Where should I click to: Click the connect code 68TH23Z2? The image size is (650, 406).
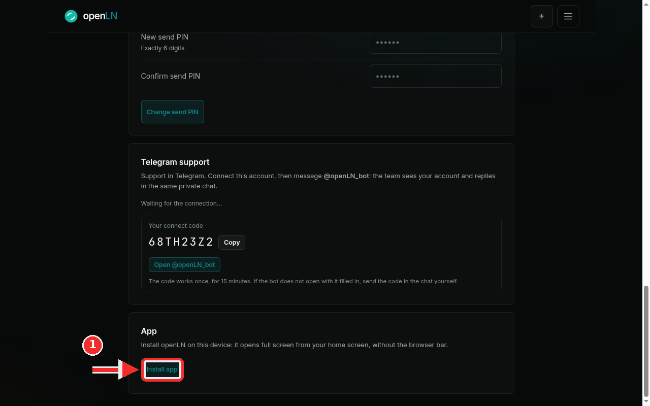coord(181,242)
